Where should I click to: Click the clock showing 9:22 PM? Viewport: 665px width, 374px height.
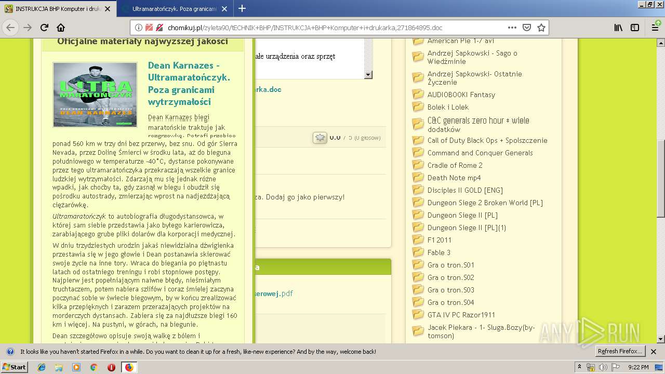coord(638,367)
